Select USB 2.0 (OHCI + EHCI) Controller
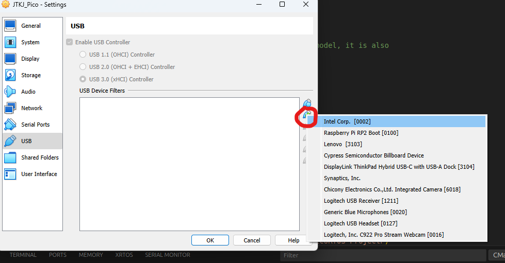Viewport: 505px width, 263px height. pos(83,67)
